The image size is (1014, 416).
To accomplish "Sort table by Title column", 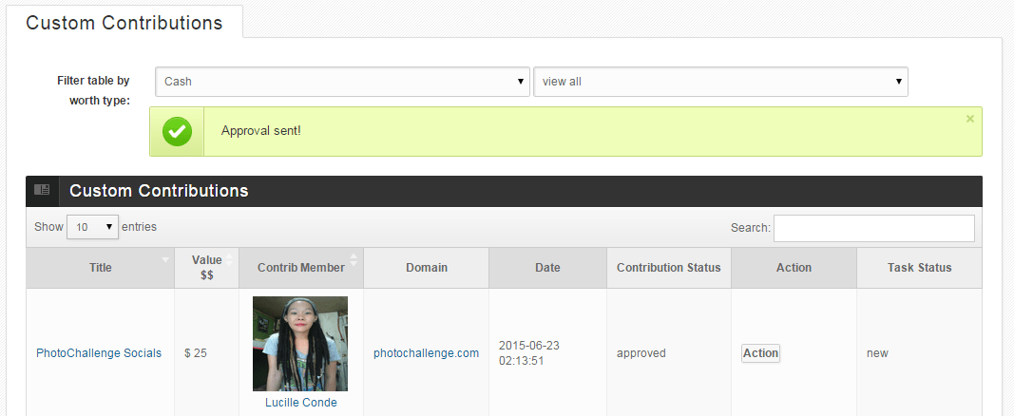I will point(100,268).
